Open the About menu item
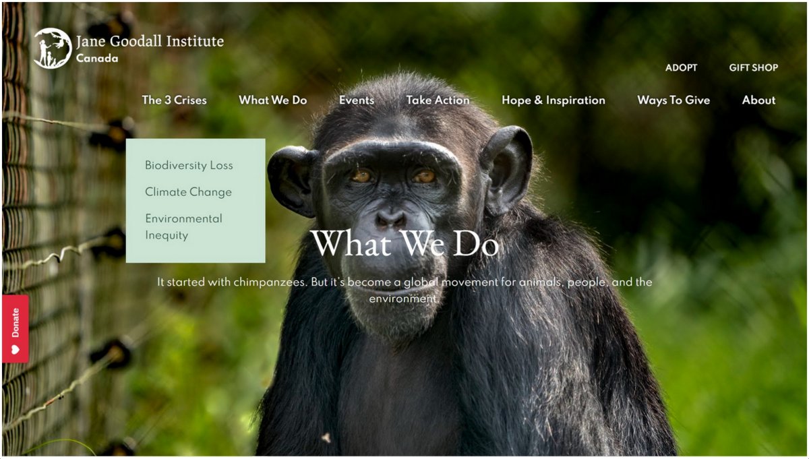The image size is (809, 459). click(x=758, y=100)
